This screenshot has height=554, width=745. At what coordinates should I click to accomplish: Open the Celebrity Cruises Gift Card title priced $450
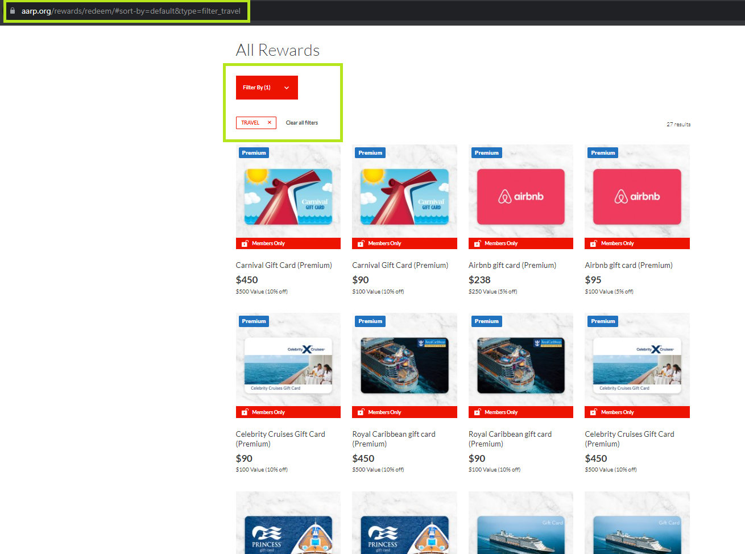629,439
